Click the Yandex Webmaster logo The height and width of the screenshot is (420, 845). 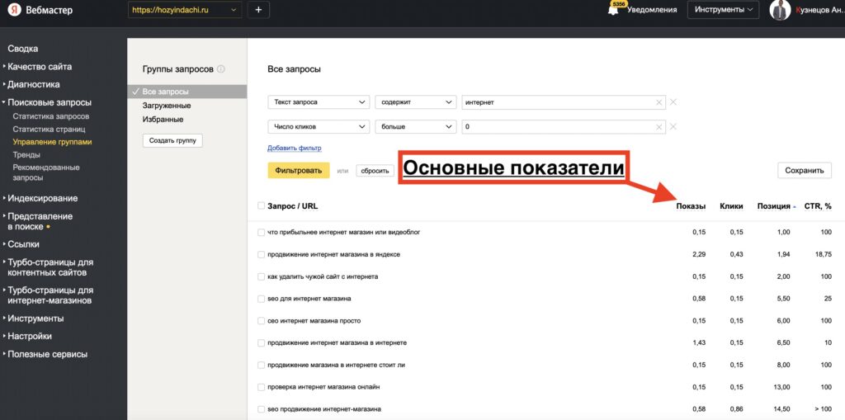tap(40, 10)
